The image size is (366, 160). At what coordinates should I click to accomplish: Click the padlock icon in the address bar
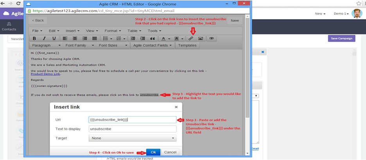point(29,11)
